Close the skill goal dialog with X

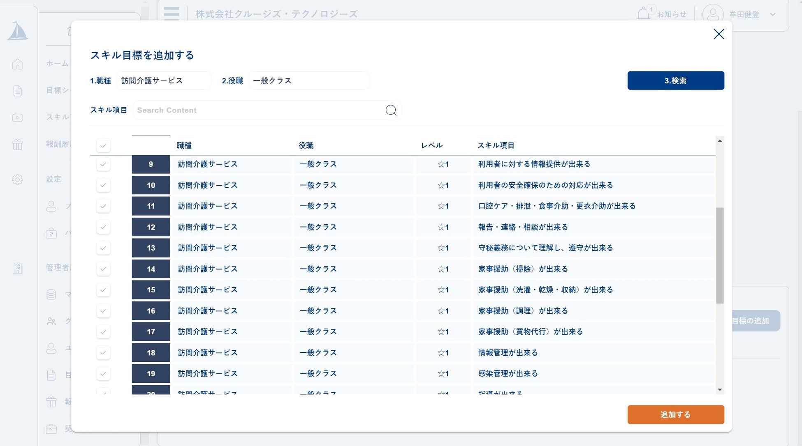(719, 34)
